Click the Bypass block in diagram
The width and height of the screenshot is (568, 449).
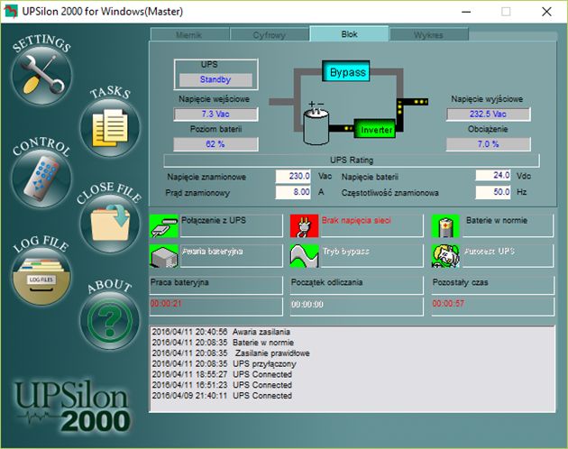(346, 71)
